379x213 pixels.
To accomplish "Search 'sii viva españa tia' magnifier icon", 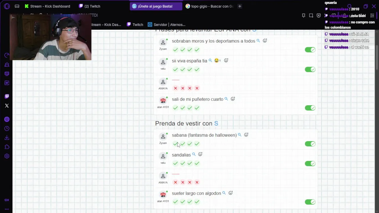I will tap(210, 60).
